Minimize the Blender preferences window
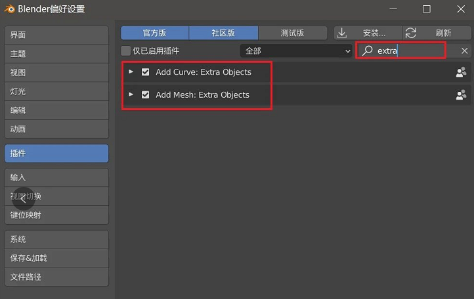474x299 pixels. (x=393, y=9)
